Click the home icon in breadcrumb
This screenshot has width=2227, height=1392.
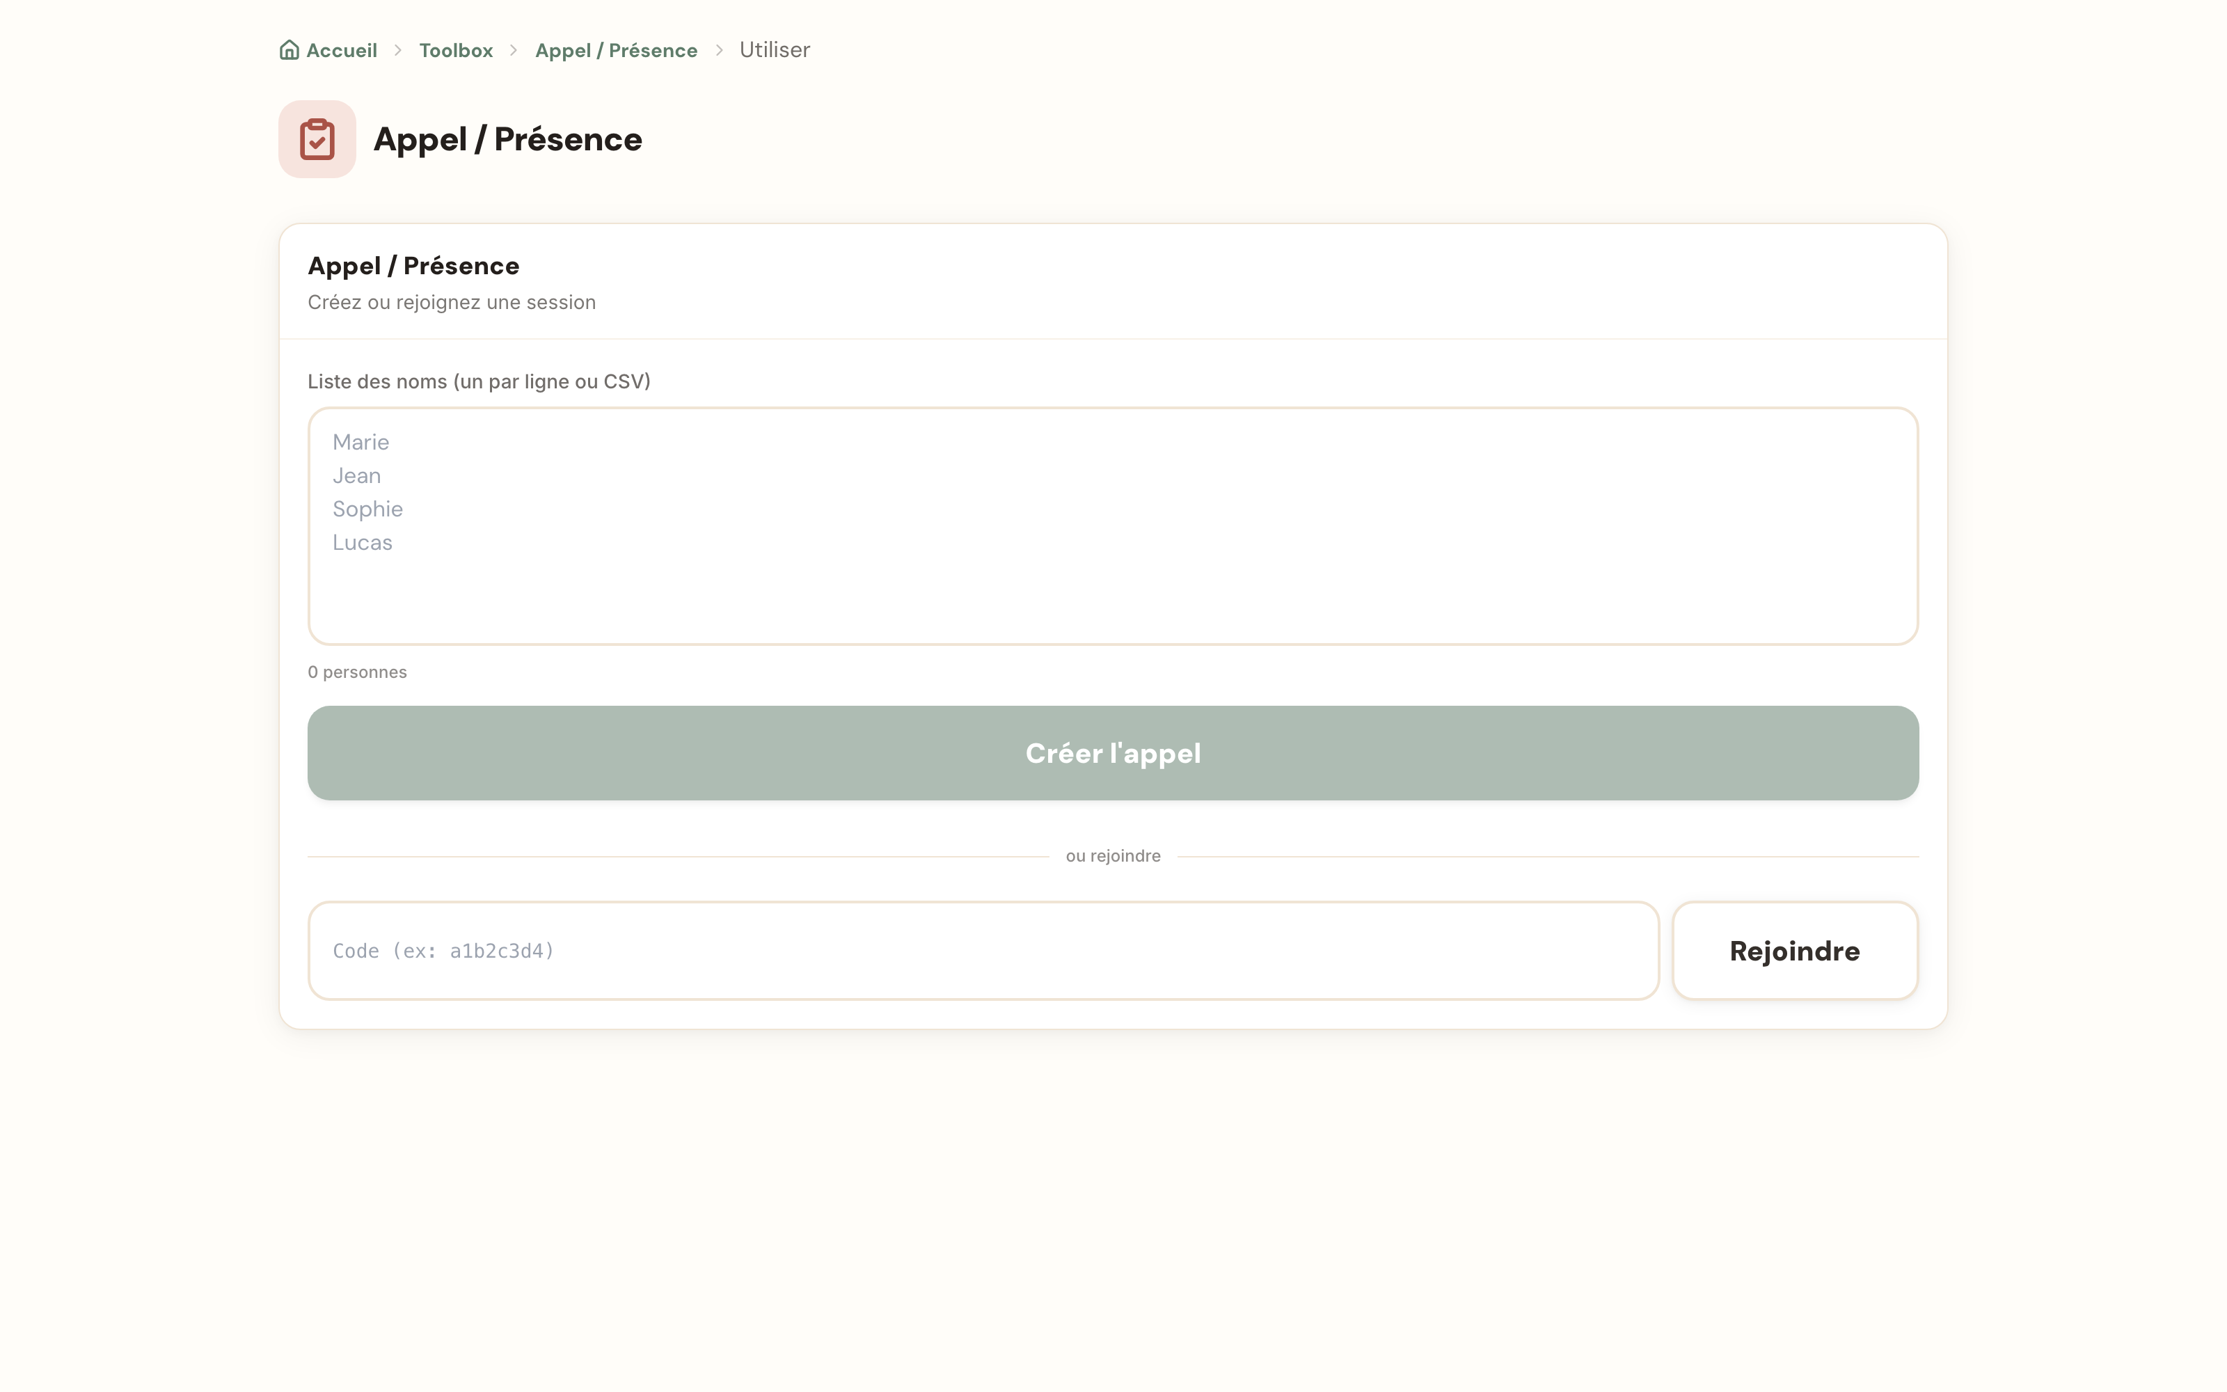[x=289, y=49]
